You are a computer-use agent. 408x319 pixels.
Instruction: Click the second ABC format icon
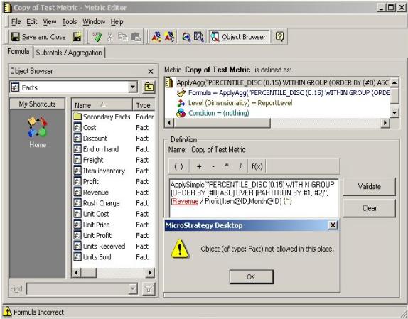click(169, 37)
